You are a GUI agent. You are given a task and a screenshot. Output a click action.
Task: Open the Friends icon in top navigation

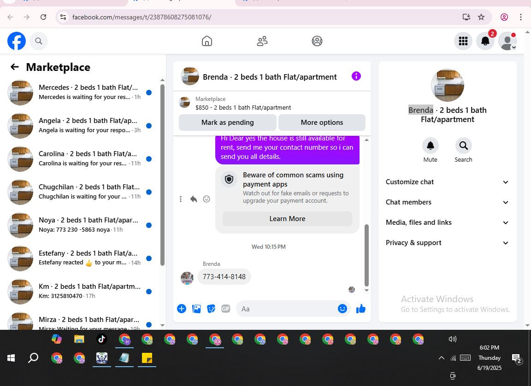point(262,41)
